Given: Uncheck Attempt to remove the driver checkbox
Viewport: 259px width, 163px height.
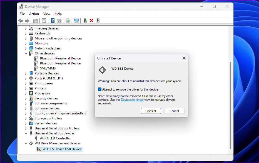Looking at the screenshot, I should pos(99,89).
